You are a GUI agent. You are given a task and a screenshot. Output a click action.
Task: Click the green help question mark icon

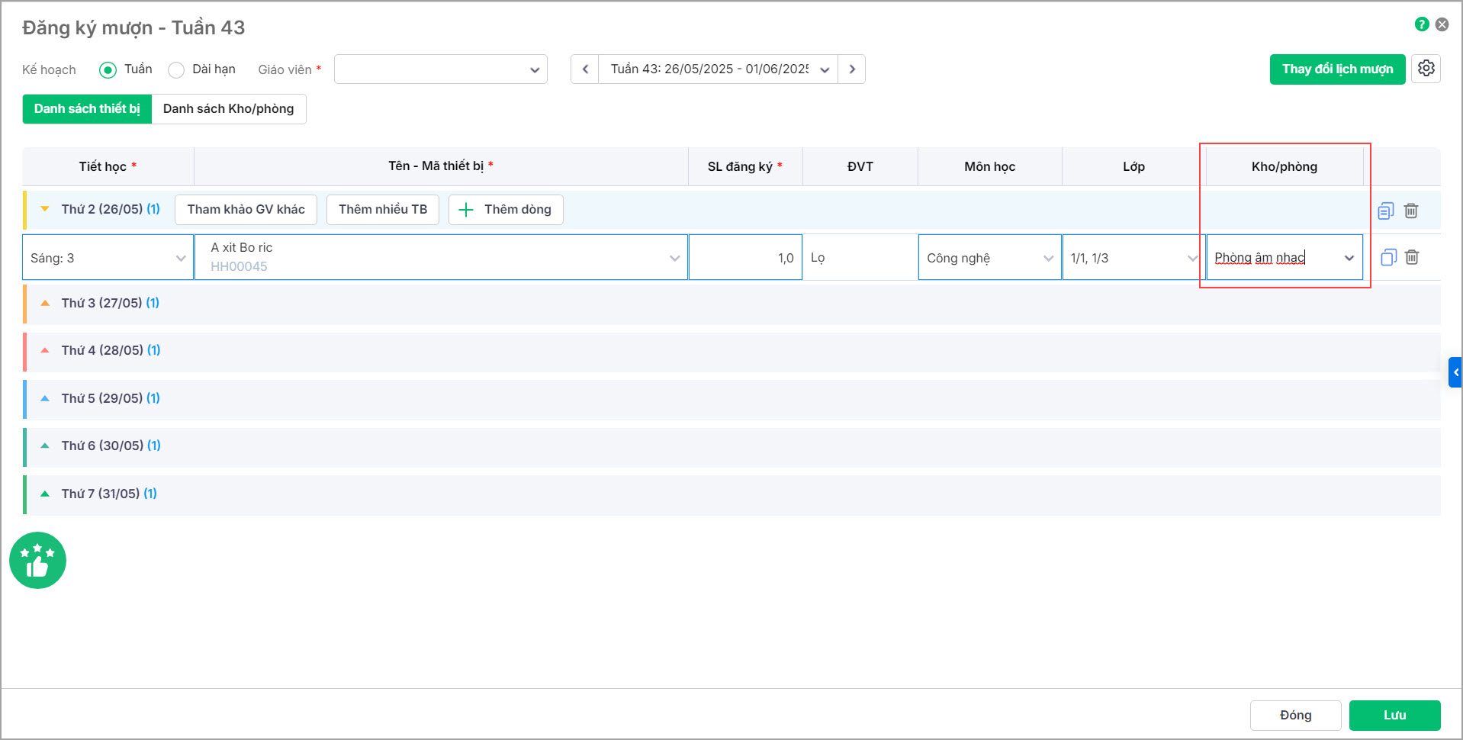[x=1421, y=24]
